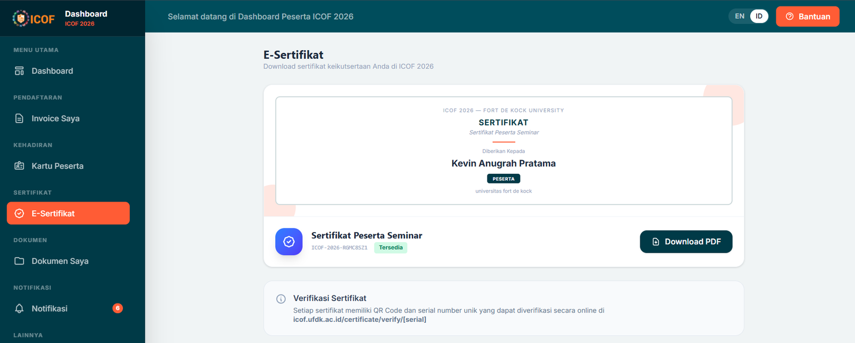Click the Download PDF button
855x343 pixels.
pos(686,242)
